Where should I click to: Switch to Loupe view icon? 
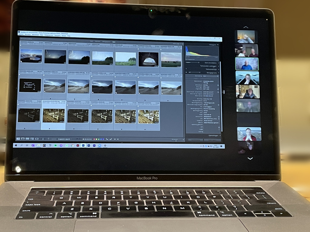click(x=23, y=139)
